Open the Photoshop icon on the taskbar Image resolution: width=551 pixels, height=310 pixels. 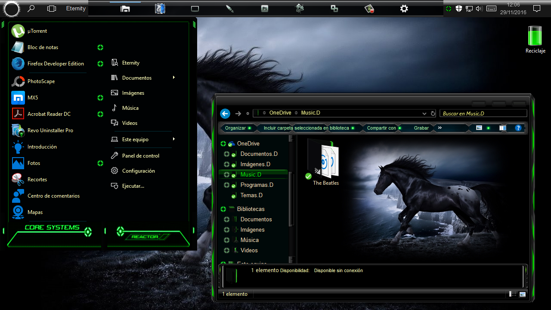pyautogui.click(x=264, y=8)
